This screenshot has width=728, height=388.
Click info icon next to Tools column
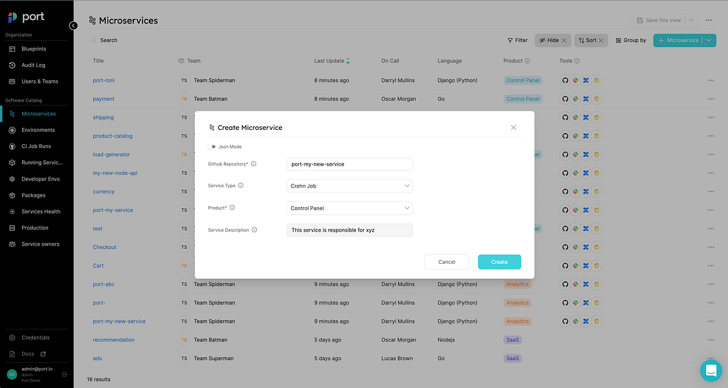(x=577, y=61)
